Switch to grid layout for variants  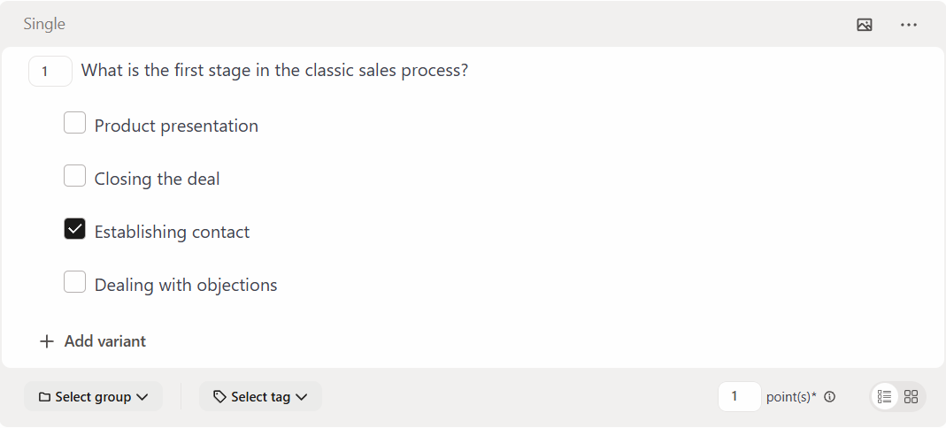tap(911, 397)
